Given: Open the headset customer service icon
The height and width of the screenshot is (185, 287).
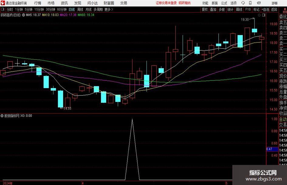Looking at the screenshot, I should point(243,3).
